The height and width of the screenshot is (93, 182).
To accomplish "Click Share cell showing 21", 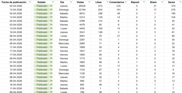I will (x=155, y=6).
